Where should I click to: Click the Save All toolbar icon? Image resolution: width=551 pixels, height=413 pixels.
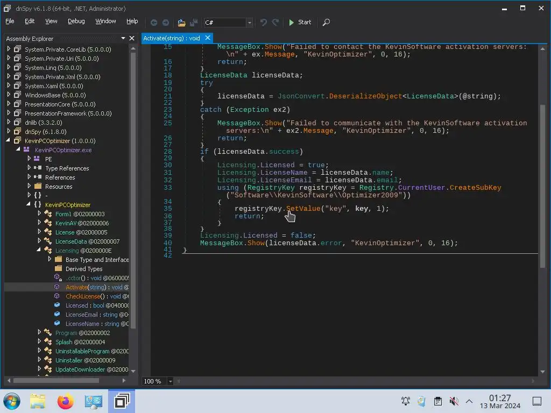pyautogui.click(x=194, y=23)
